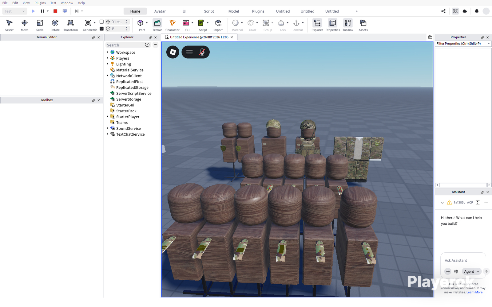Screen dimensions: 492x307
Task: Collapse the Assistant chat chevron
Action: click(x=442, y=202)
